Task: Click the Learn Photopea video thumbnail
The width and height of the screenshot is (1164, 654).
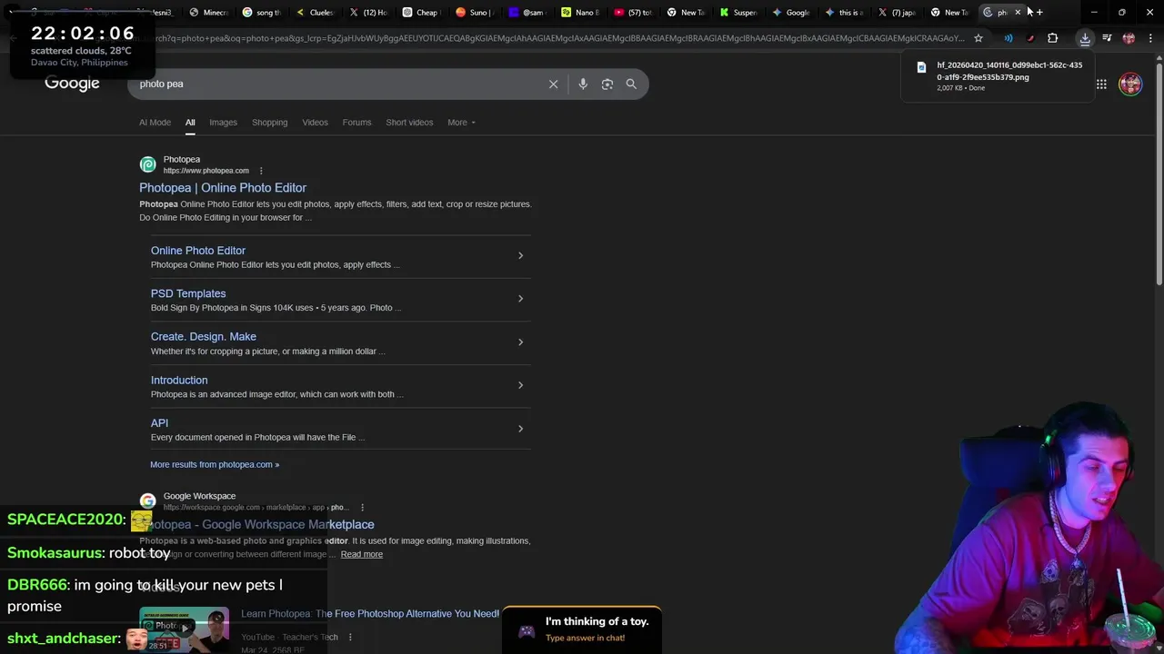Action: click(184, 629)
